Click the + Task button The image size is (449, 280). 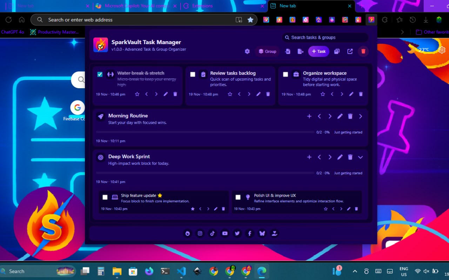(319, 51)
